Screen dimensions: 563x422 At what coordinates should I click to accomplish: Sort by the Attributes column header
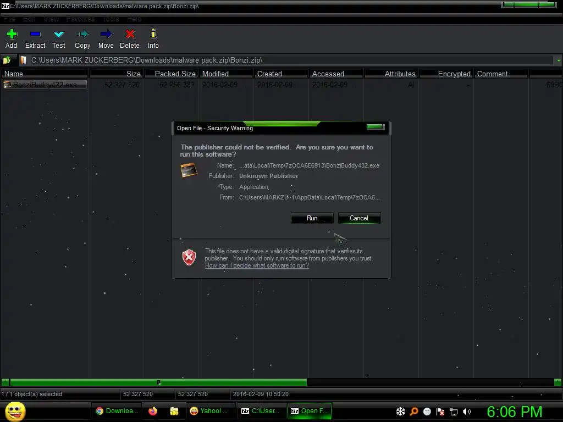click(391, 74)
